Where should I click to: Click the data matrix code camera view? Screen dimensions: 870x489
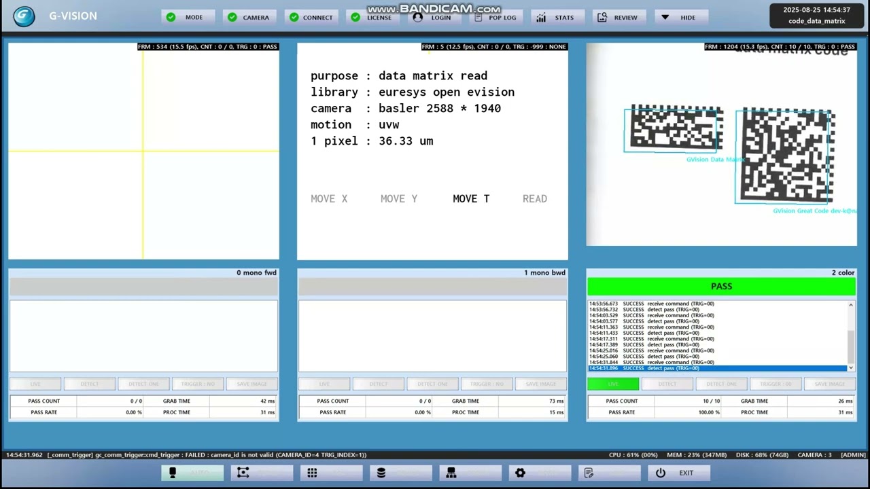(721, 144)
